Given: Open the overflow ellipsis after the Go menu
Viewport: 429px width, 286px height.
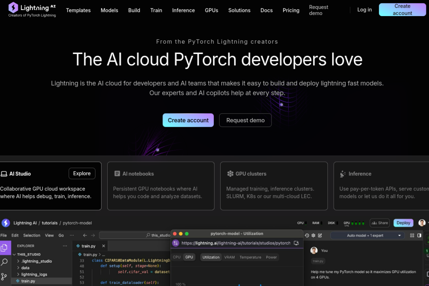Looking at the screenshot, I should [x=72, y=235].
